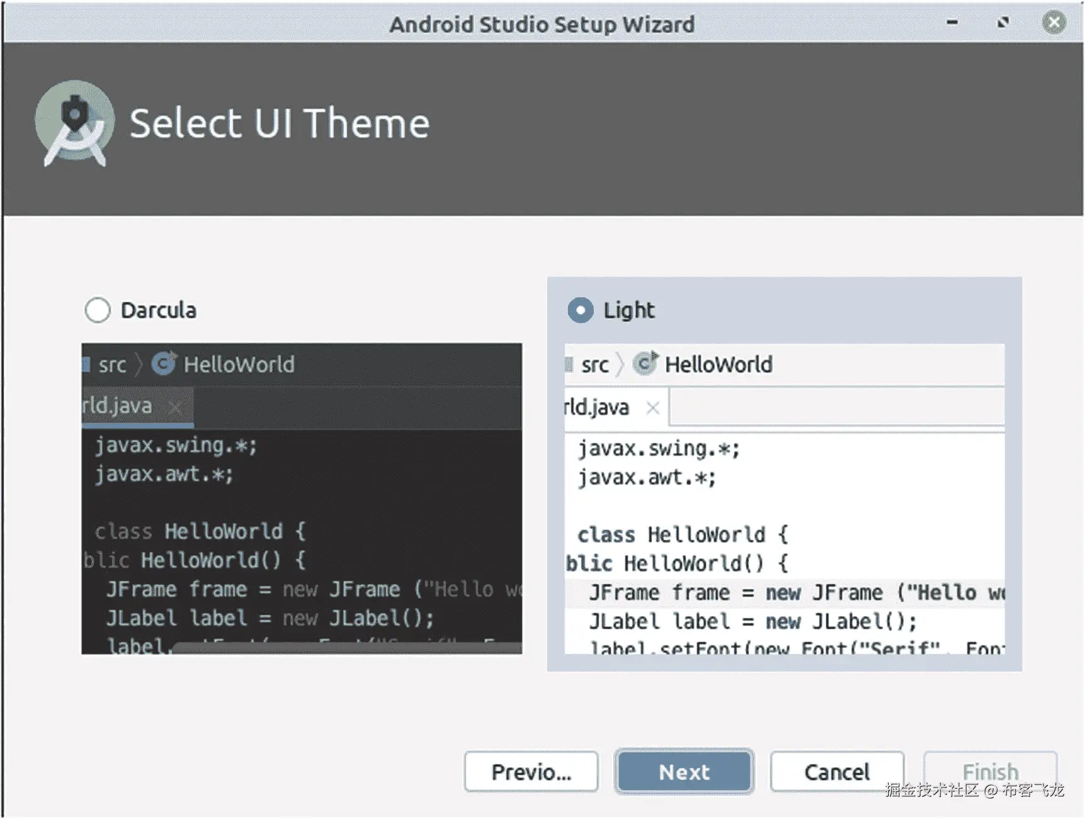Click the breadcrumb chevron after src in Darcula preview
Image resolution: width=1085 pixels, height=819 pixels.
tap(139, 365)
